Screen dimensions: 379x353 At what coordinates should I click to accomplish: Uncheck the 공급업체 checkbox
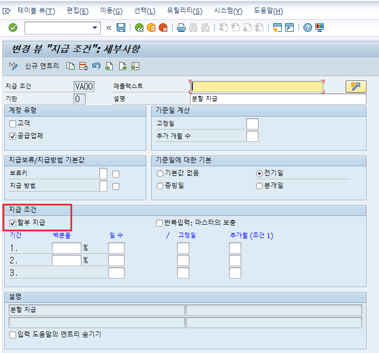(12, 136)
